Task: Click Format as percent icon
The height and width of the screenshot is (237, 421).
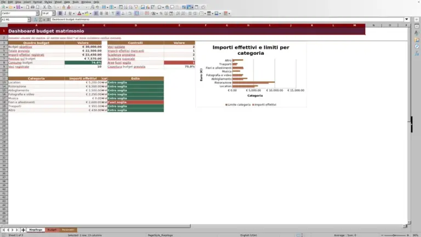Action: click(161, 13)
